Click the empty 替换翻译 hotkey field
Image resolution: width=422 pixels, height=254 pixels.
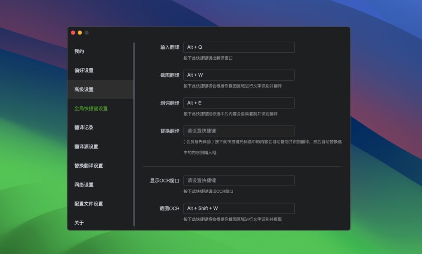(239, 131)
